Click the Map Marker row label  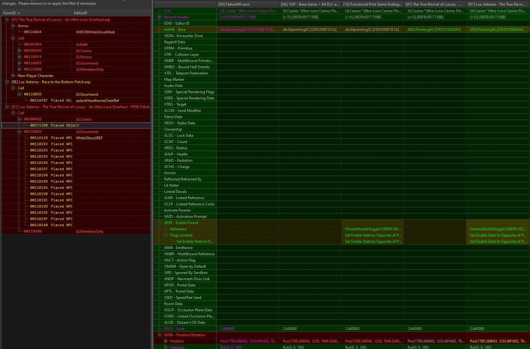[x=174, y=79]
